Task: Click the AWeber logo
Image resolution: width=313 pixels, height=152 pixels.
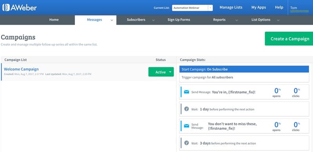Action: tap(19, 7)
